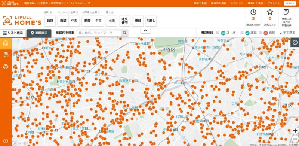Open the info icon at sidebar bottom
Screen dimensions: 299x146
tap(6, 141)
